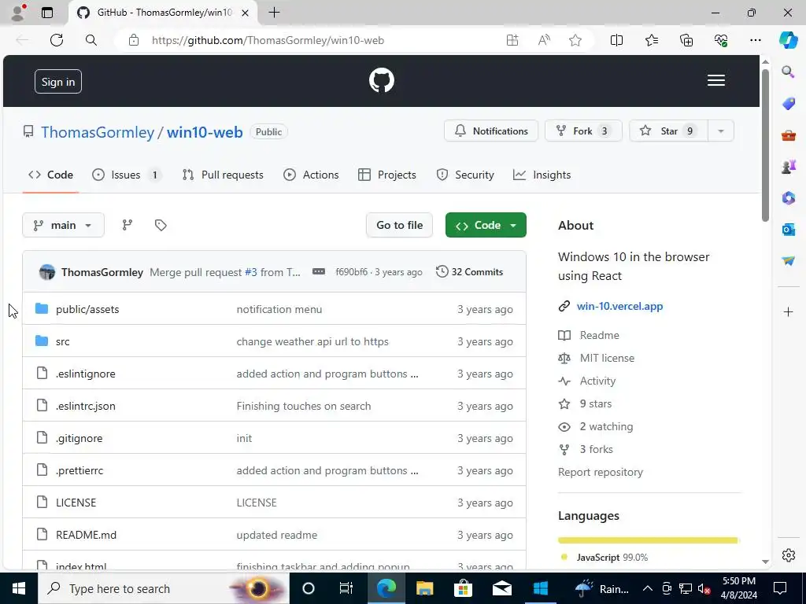Open the Issues tab
The width and height of the screenshot is (806, 604).
coord(127,175)
